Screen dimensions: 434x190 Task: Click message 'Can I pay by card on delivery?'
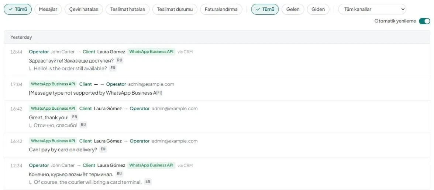tap(63, 149)
